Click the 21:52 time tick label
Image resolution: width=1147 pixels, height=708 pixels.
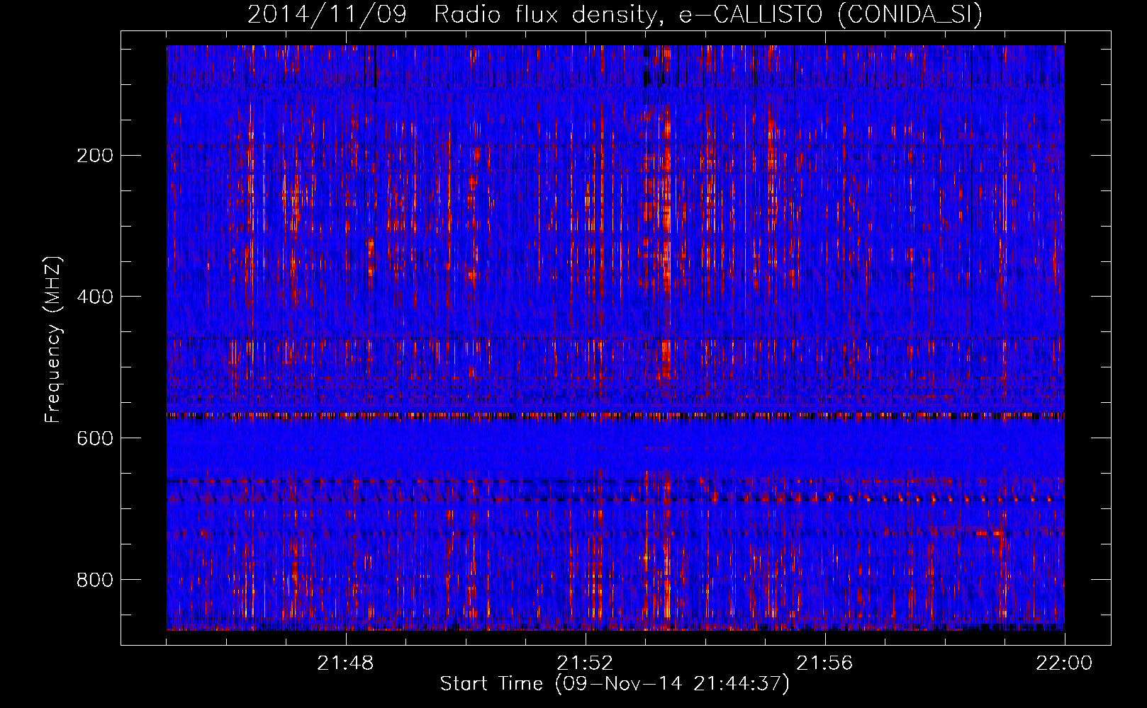click(586, 663)
